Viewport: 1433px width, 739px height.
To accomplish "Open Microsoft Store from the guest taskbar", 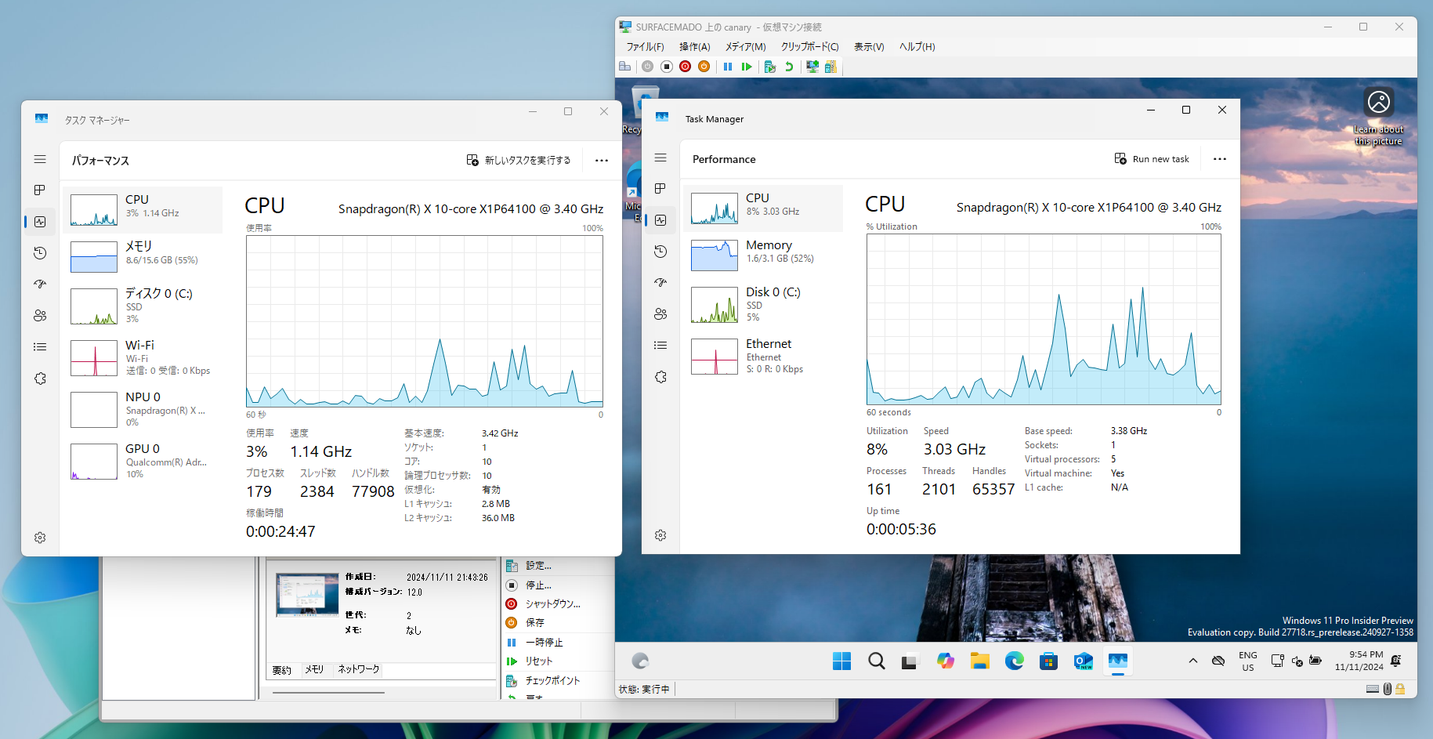I will [1049, 661].
